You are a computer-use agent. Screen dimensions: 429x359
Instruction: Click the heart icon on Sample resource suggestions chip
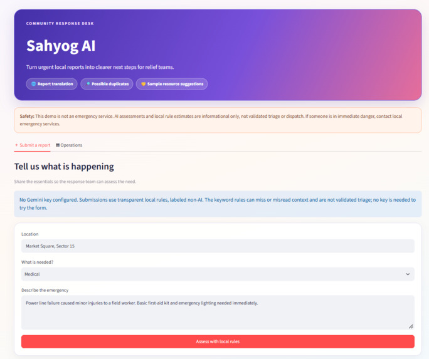[144, 84]
